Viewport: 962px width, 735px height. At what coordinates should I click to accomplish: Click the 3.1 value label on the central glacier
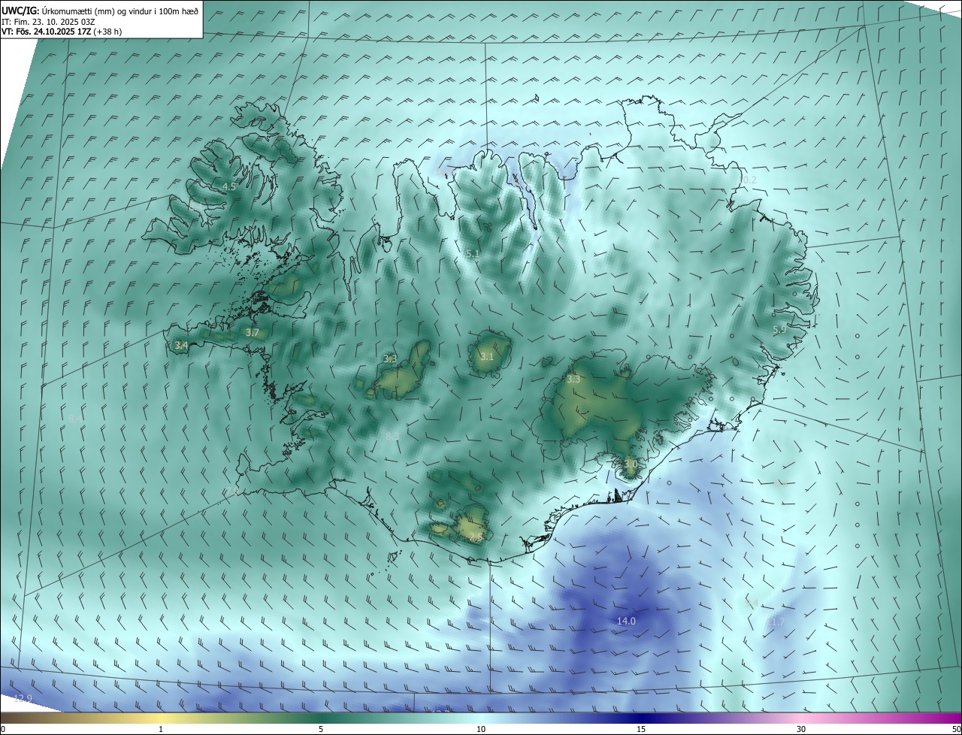point(486,356)
